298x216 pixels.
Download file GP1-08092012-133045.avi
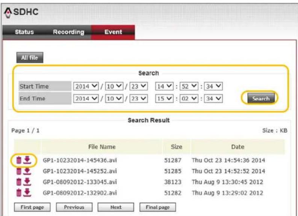click(x=27, y=182)
